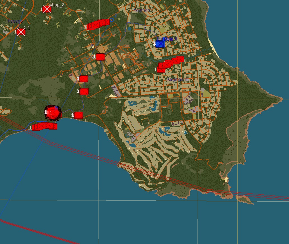Select the red crossed unit labeled 1-1
The width and height of the screenshot is (289, 244).
tap(21, 32)
